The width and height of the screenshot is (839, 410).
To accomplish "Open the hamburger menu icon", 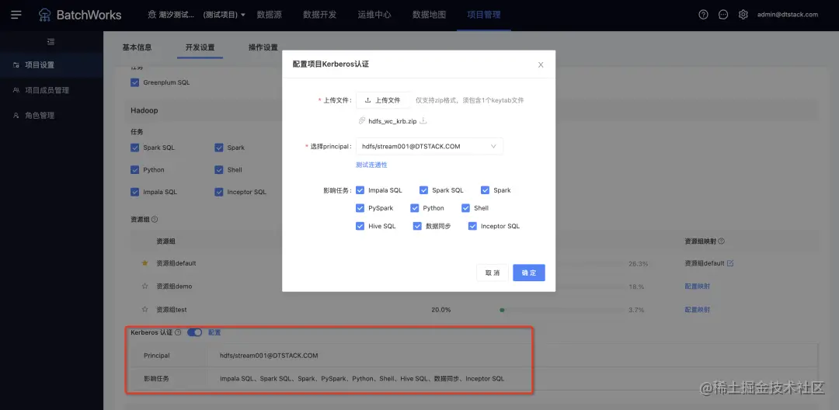I will pyautogui.click(x=16, y=15).
